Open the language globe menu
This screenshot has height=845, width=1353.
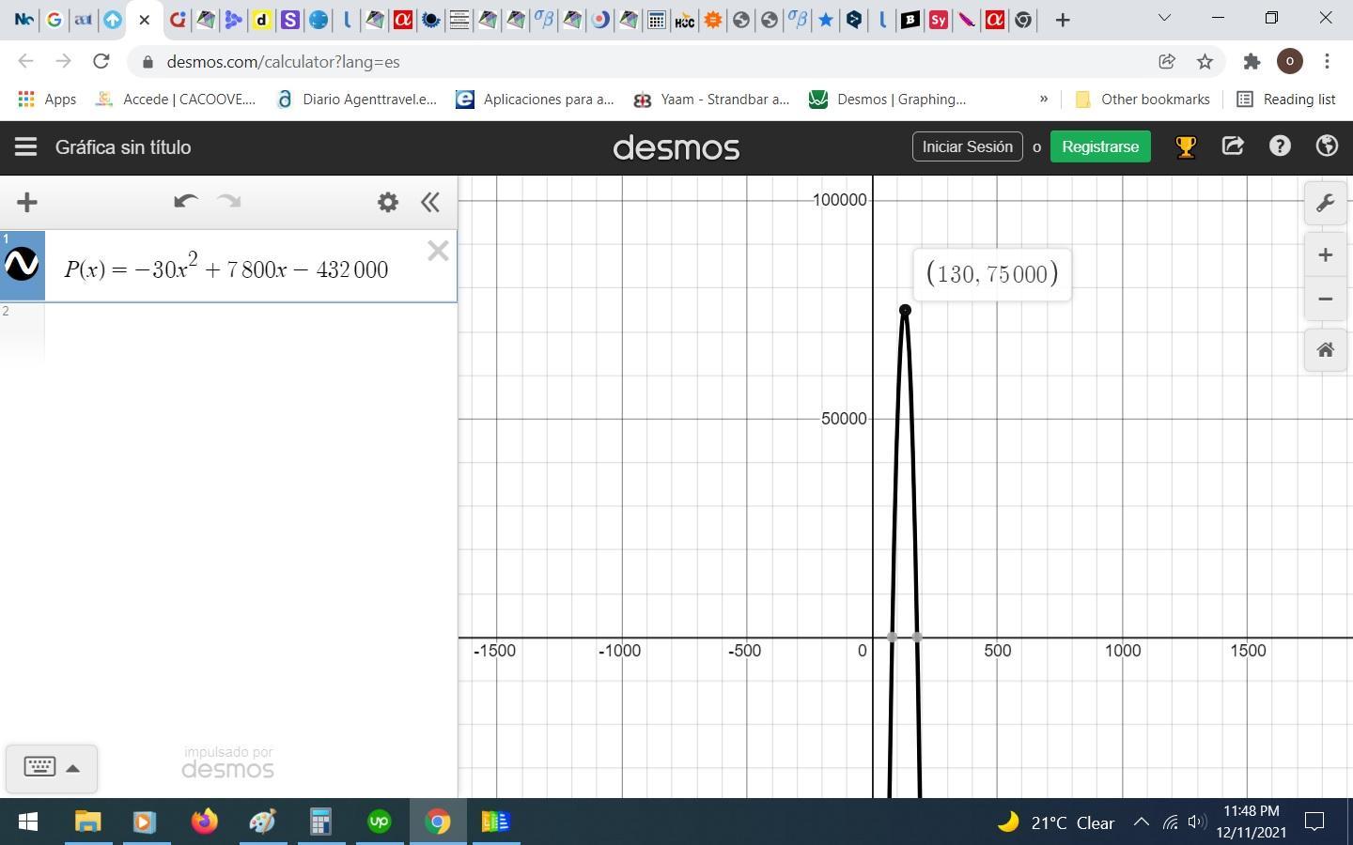pos(1327,146)
